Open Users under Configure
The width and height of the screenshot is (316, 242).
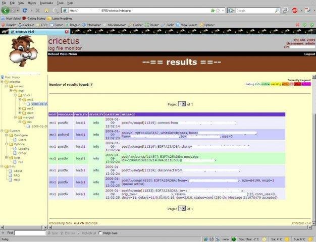click(x=22, y=140)
